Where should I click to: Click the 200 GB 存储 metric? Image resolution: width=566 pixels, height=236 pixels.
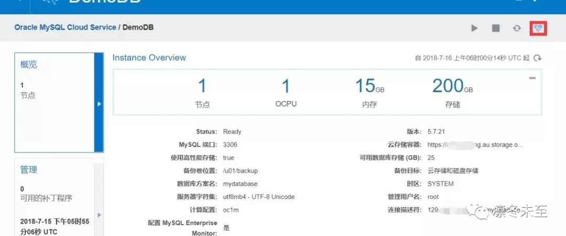coord(452,93)
